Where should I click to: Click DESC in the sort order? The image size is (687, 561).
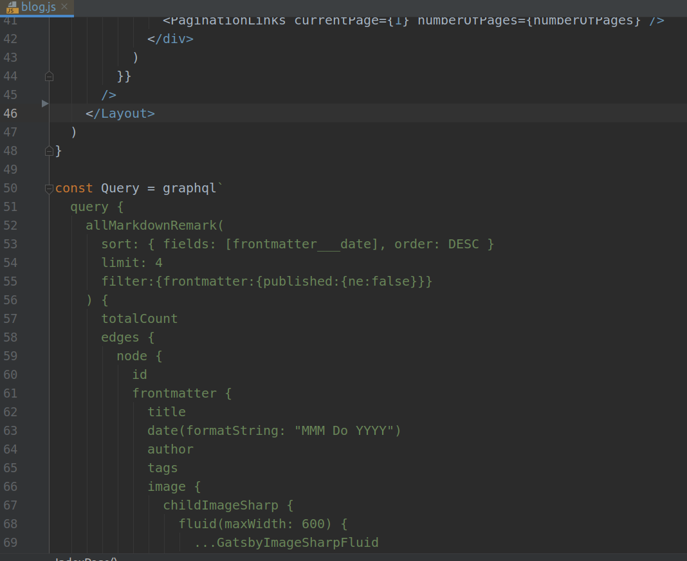coord(464,244)
